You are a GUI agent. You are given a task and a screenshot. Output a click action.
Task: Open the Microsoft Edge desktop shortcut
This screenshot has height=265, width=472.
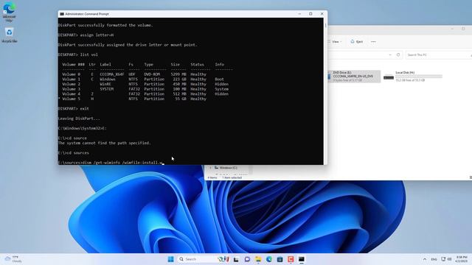[x=9, y=12]
